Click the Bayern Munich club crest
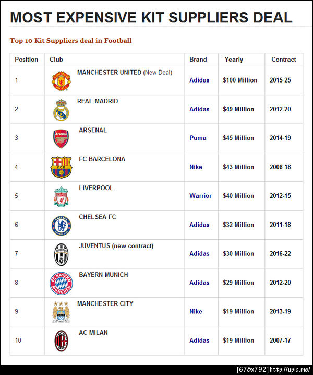This screenshot has width=313, height=375. [x=61, y=283]
